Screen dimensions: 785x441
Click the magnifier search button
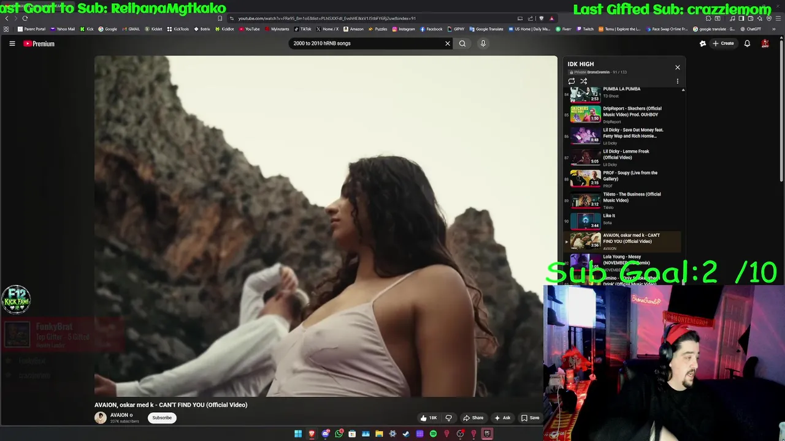coord(462,43)
